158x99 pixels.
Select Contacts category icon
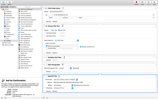coord(5,13)
